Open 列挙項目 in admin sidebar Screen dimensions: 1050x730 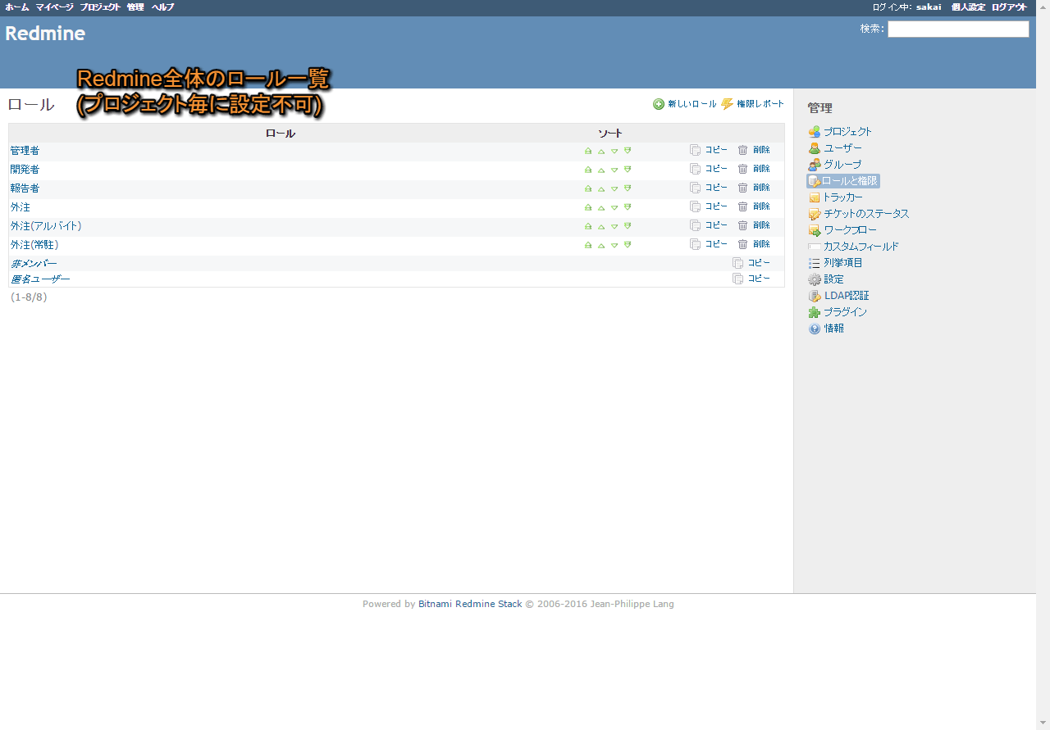coord(835,263)
